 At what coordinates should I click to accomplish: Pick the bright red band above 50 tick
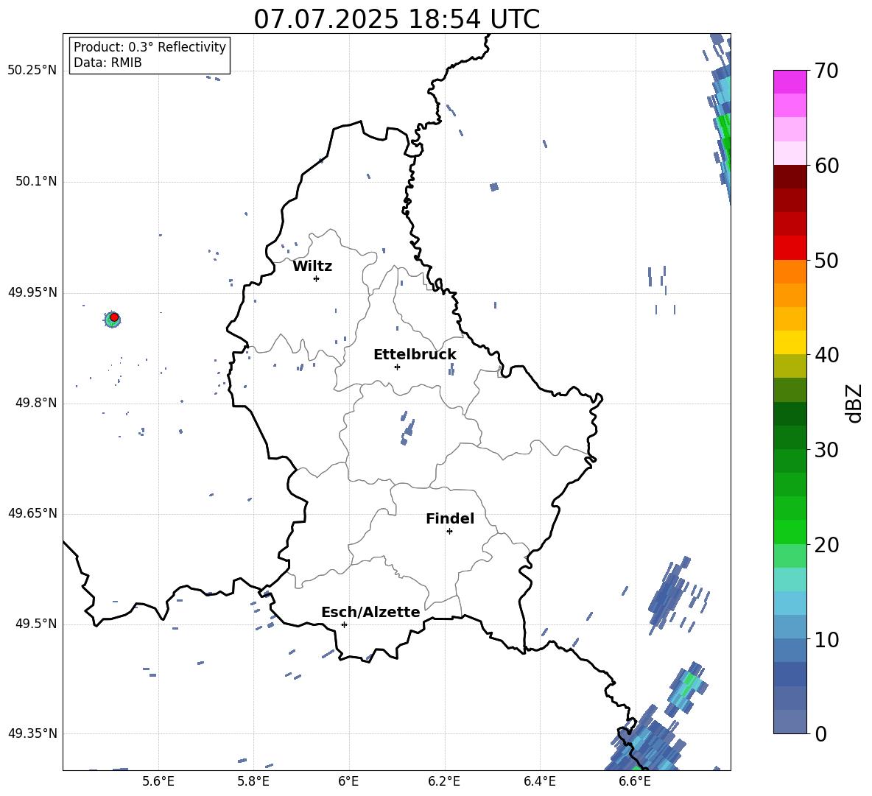point(790,248)
